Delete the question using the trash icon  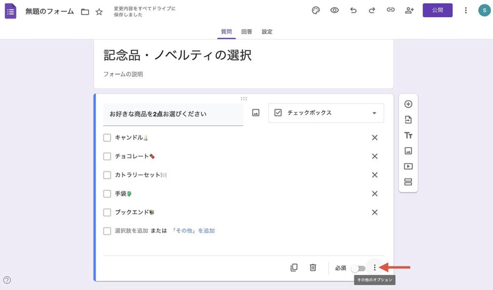[313, 267]
